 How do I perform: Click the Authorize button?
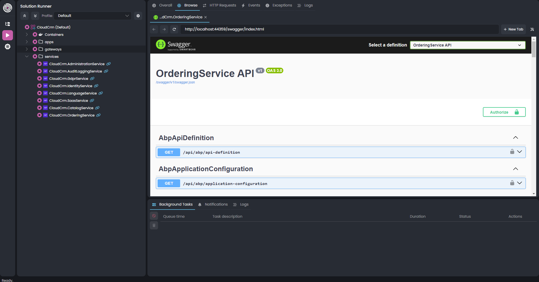click(504, 112)
